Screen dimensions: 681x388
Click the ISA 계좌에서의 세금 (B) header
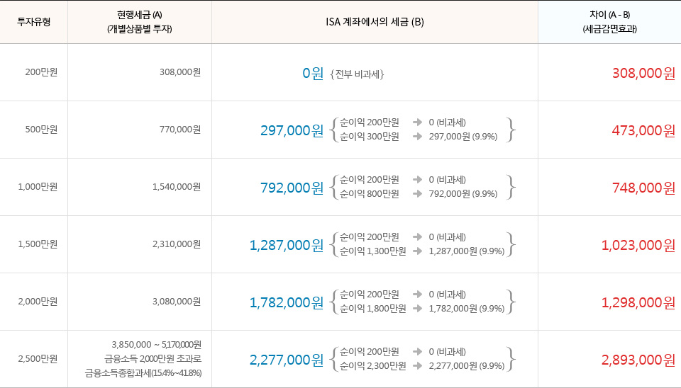coord(375,22)
